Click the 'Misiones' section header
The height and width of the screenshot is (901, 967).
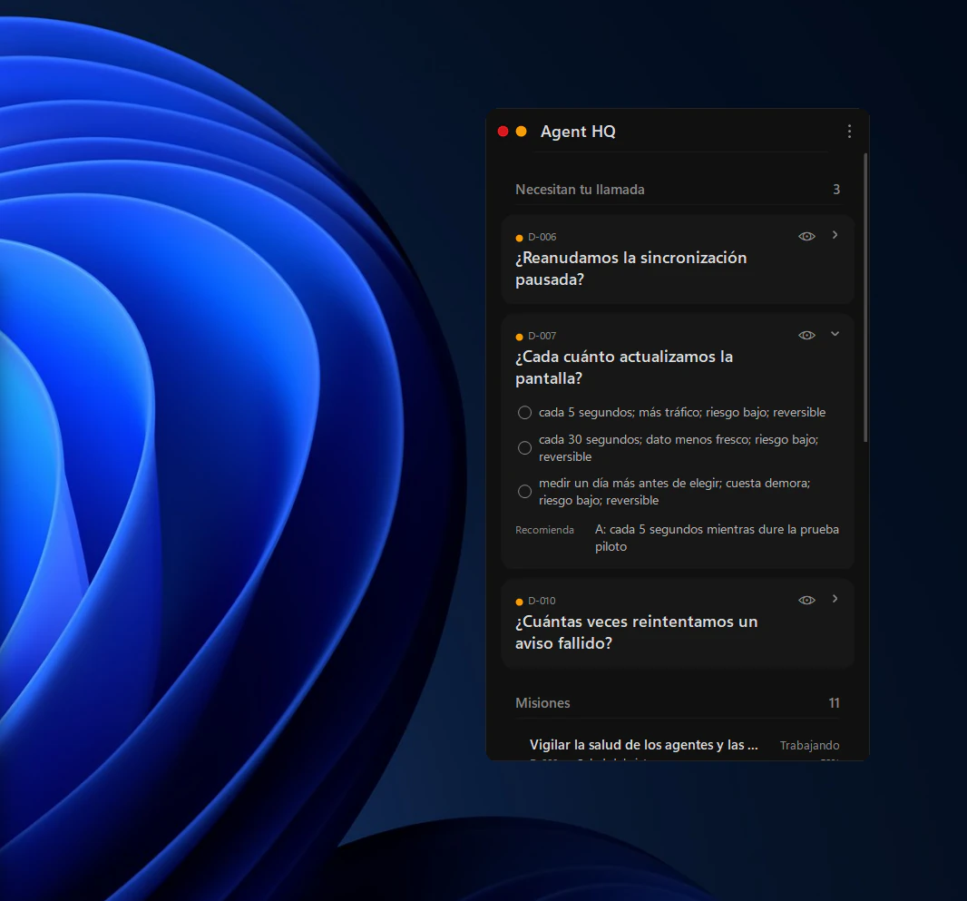click(542, 703)
